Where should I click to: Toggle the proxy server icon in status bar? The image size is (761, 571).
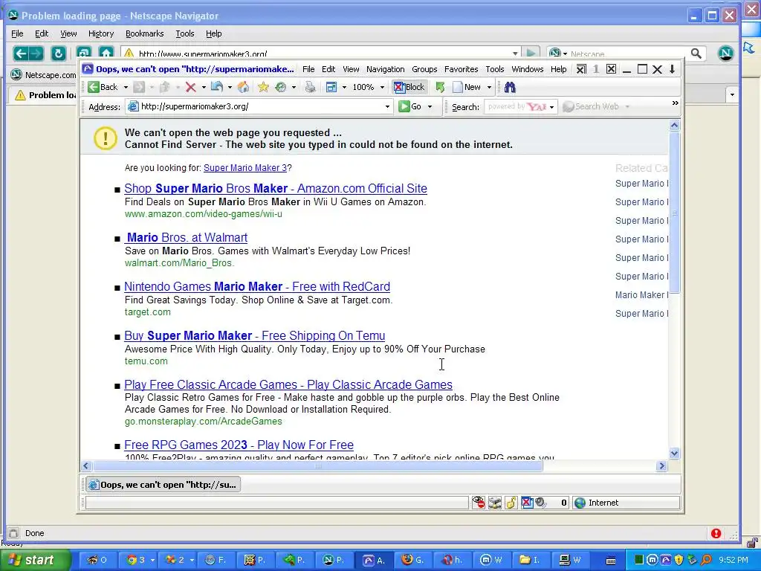coord(494,503)
